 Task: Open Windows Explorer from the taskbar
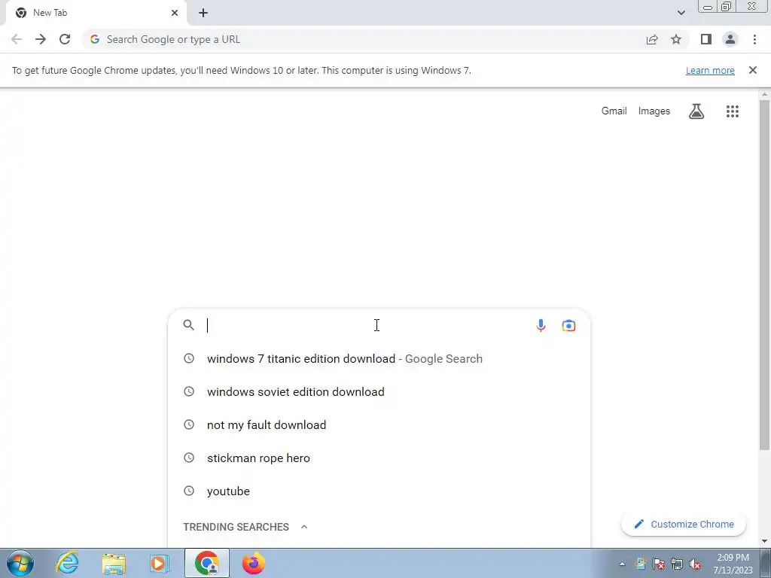114,564
